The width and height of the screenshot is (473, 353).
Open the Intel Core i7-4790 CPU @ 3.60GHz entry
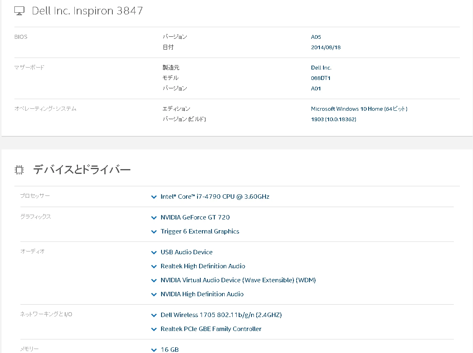(215, 197)
